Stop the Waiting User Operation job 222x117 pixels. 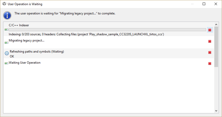(x=210, y=63)
